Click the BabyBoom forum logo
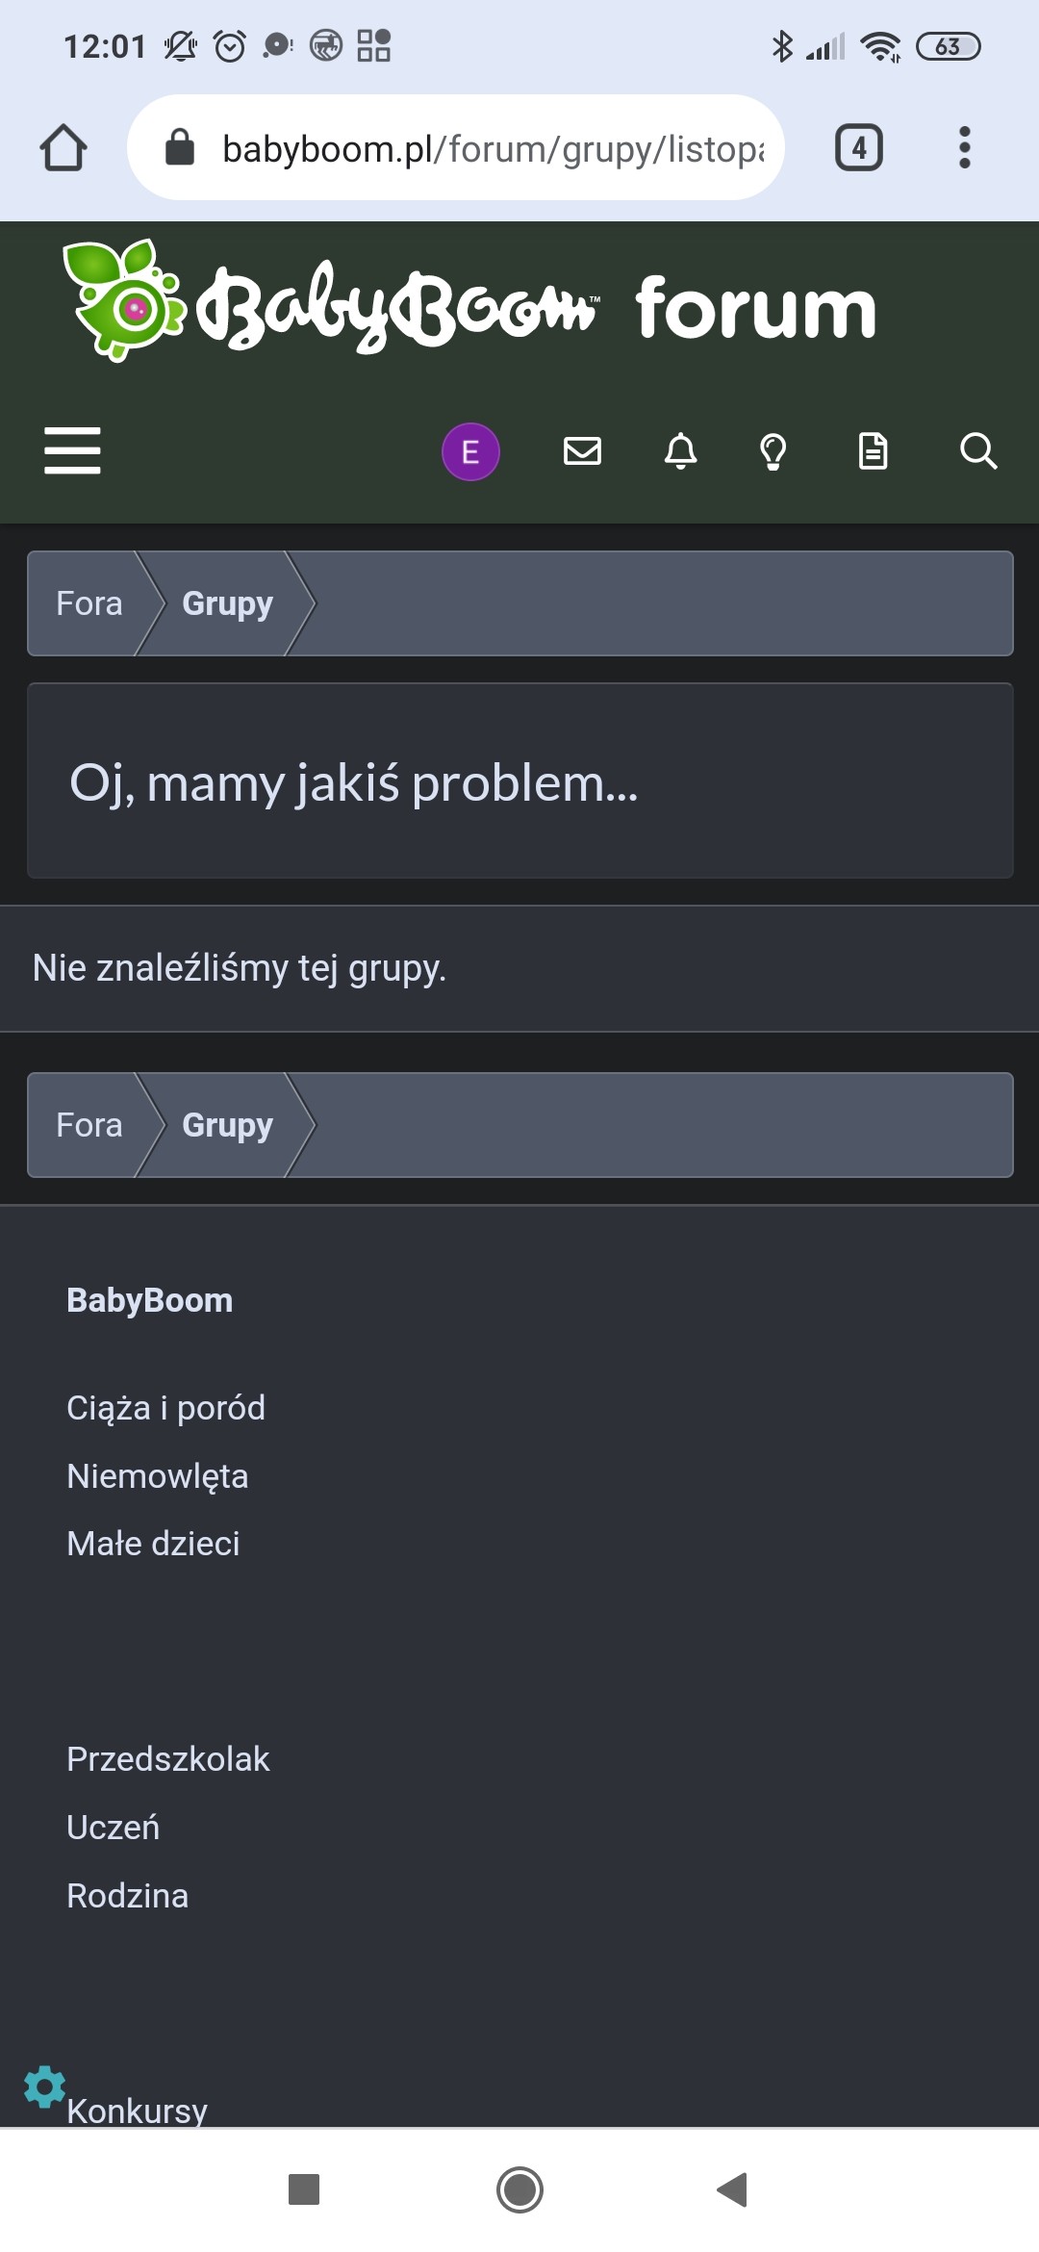The image size is (1039, 2252). 469,304
